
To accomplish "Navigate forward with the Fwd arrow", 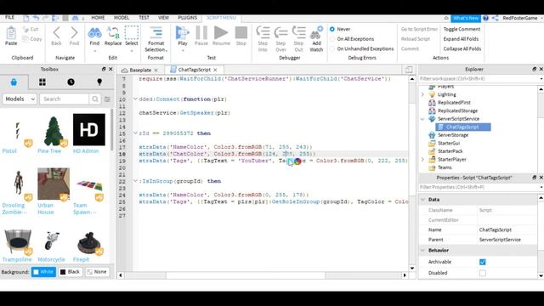I will point(74,33).
